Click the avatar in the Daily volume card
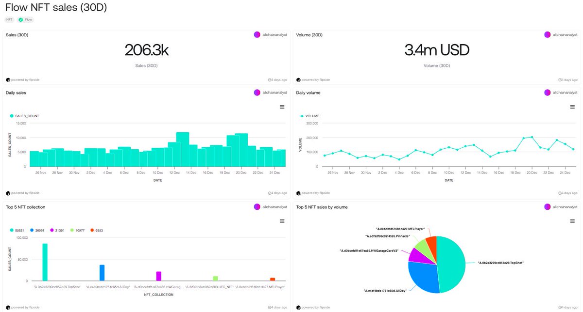The width and height of the screenshot is (583, 312). point(548,93)
